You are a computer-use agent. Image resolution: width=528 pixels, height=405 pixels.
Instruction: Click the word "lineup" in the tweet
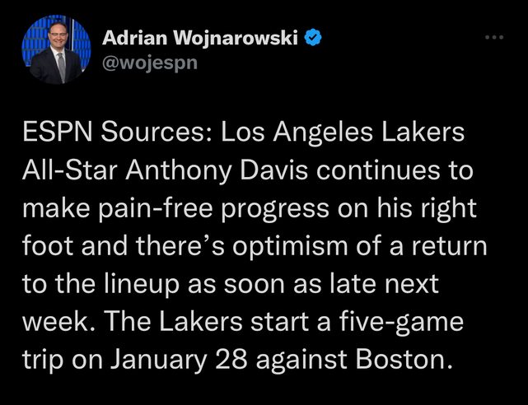point(141,286)
